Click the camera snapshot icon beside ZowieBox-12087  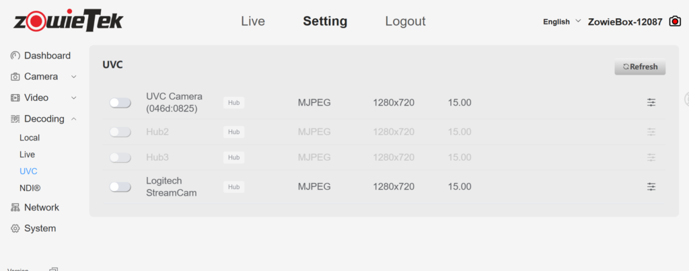675,22
